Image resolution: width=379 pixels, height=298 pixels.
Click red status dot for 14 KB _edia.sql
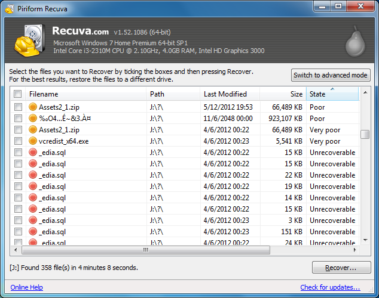(x=33, y=197)
